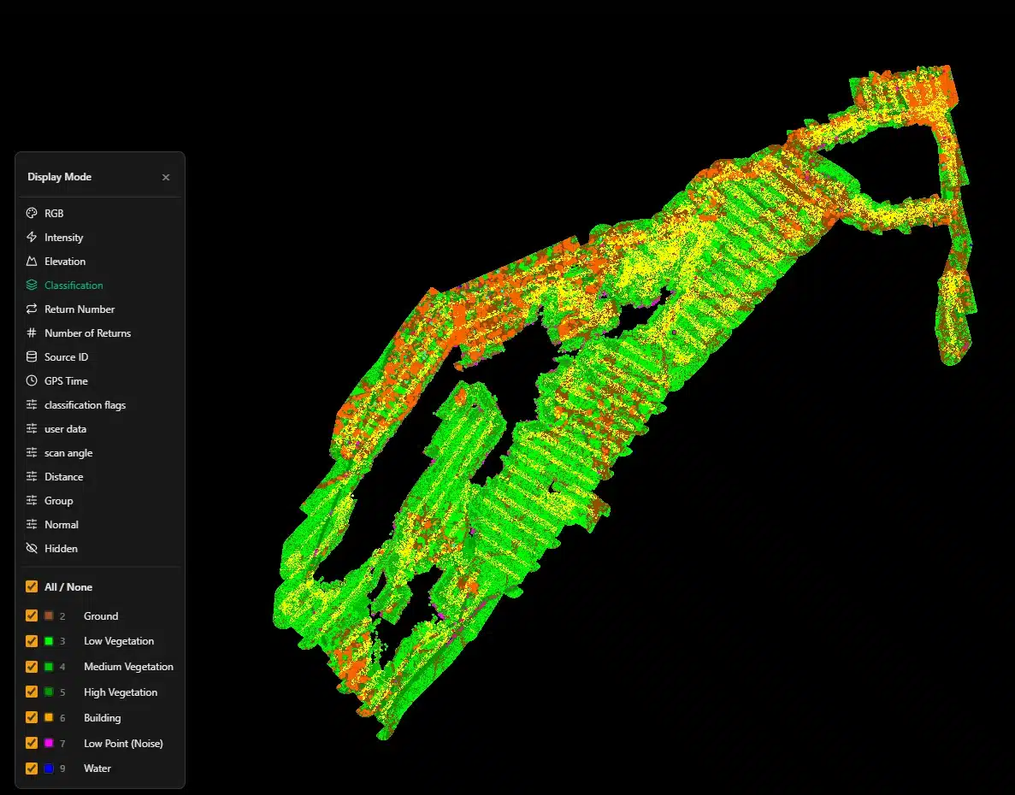The height and width of the screenshot is (795, 1015).
Task: Click the class number 6 beside Building
Action: (62, 718)
